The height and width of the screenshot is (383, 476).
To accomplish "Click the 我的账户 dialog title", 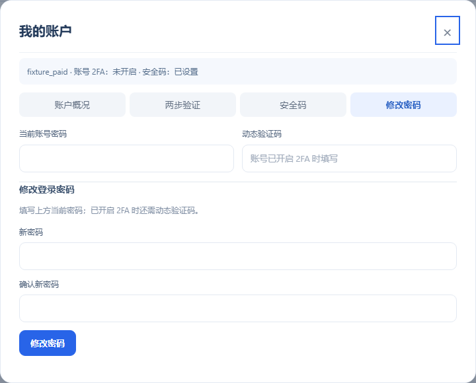I will [45, 31].
